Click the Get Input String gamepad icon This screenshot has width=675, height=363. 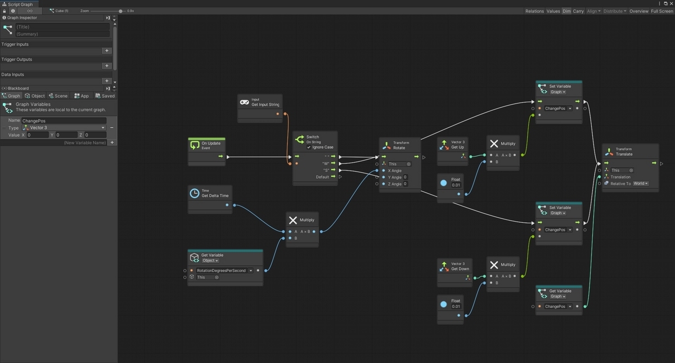click(x=244, y=102)
